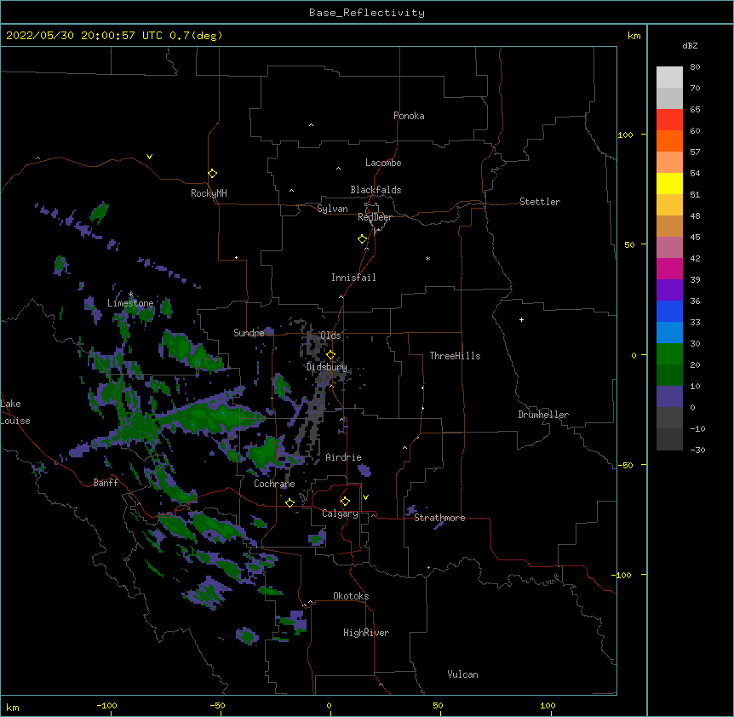Click the Limestone label
Screen dimensions: 734x717
point(130,303)
